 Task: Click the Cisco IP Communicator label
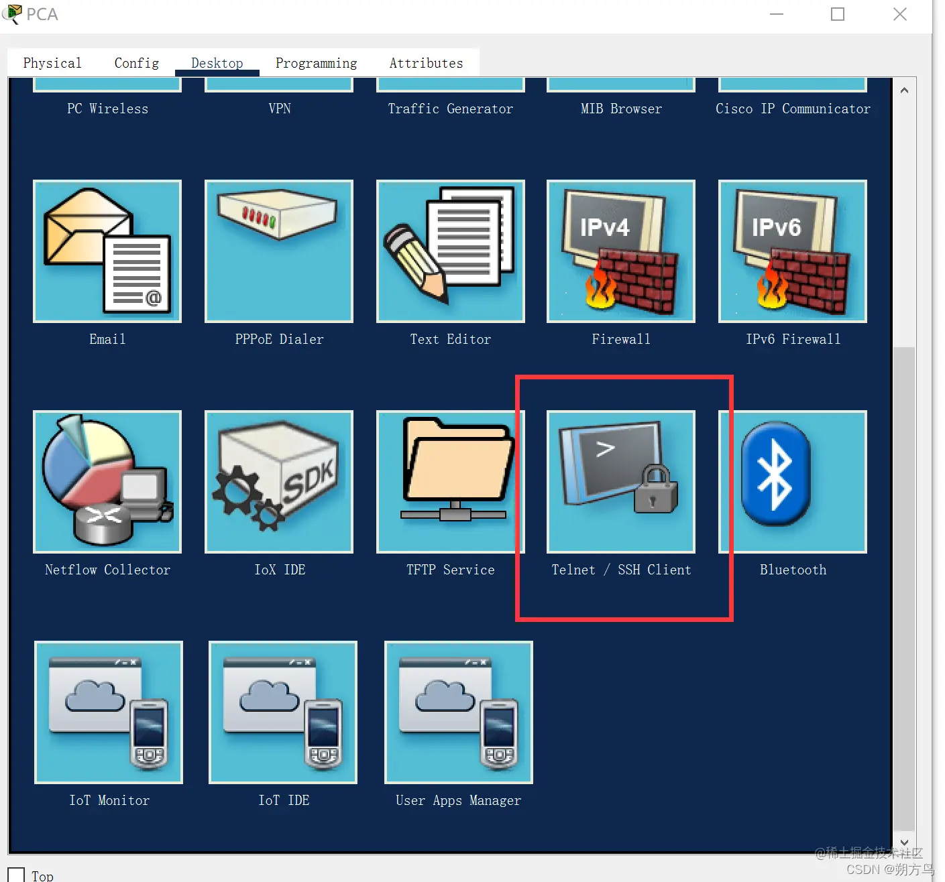[x=793, y=109]
